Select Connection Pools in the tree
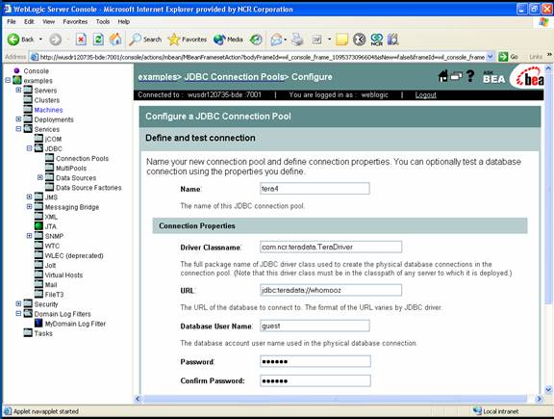554x419 pixels. (x=82, y=158)
